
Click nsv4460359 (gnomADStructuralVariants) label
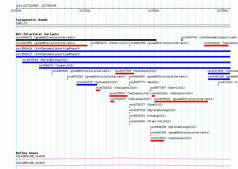(x=159, y=43)
